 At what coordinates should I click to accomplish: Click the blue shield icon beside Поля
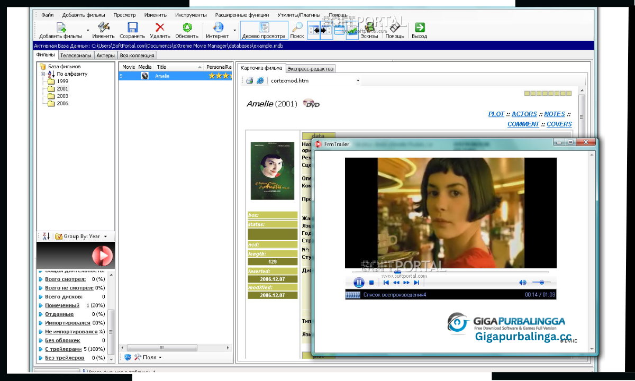click(x=128, y=357)
